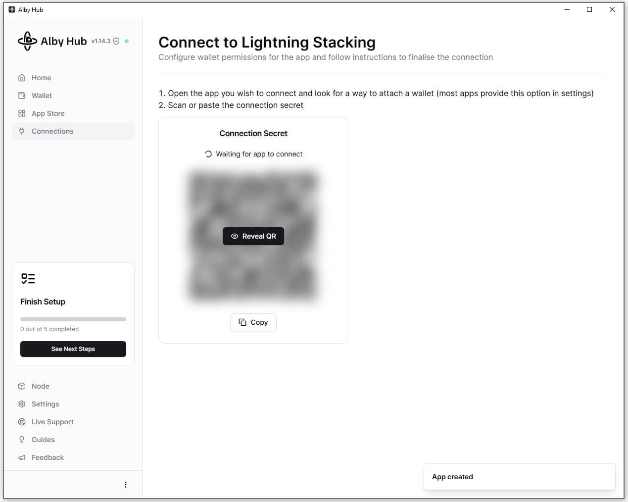Screen dimensions: 628x502
Task: Click the Finish Setup checklist icon
Action: coord(28,279)
